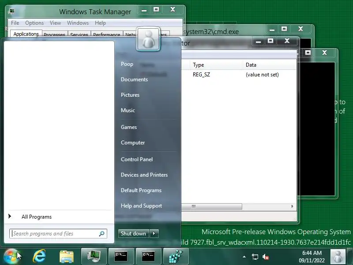Open Computer from Start menu
Viewport: 353px width, 265px height.
133,143
